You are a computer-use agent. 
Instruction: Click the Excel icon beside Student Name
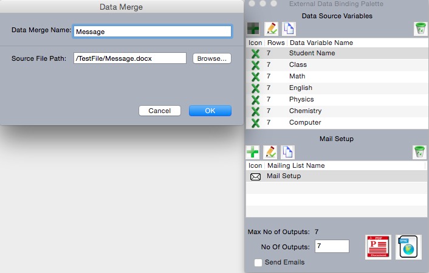point(255,53)
